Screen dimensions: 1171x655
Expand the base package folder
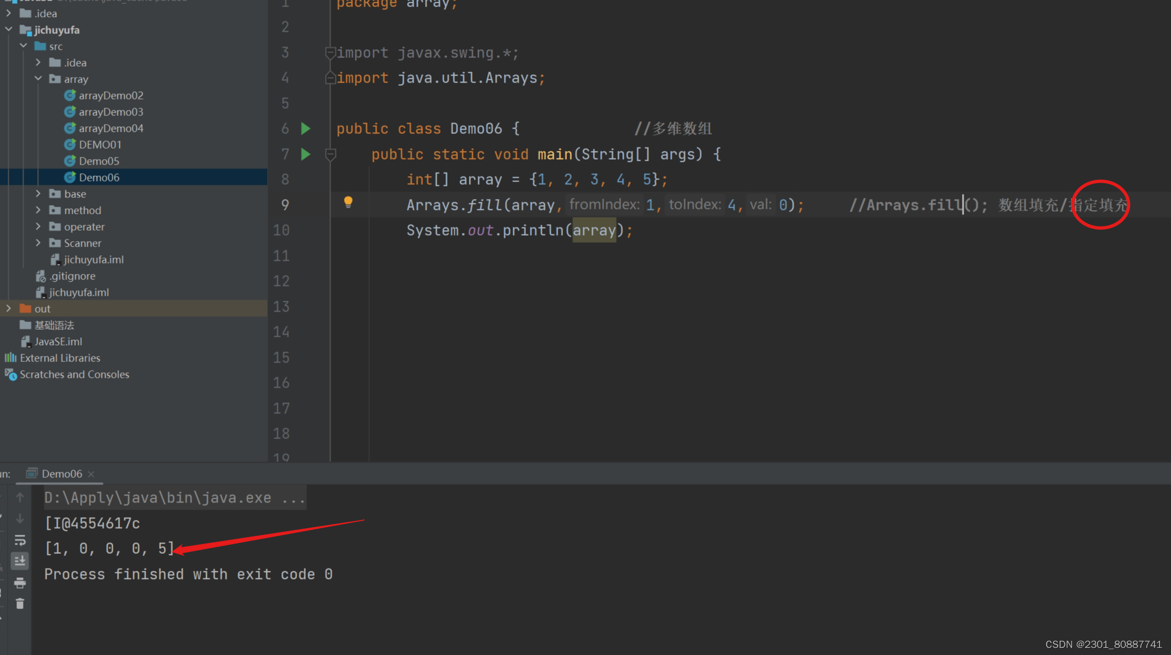click(x=38, y=194)
